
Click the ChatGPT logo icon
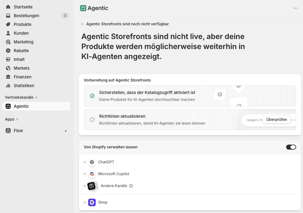(x=92, y=162)
